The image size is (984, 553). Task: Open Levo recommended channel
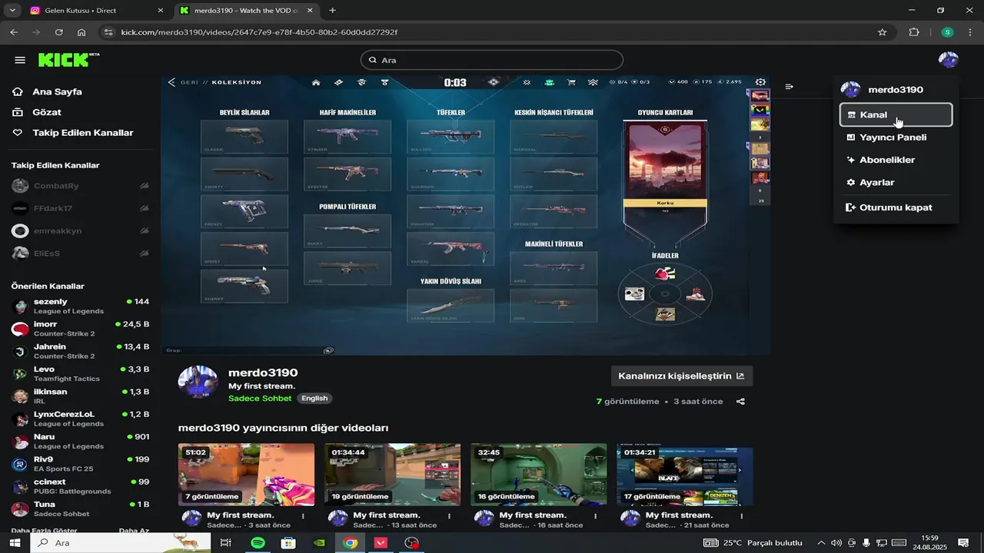(80, 374)
